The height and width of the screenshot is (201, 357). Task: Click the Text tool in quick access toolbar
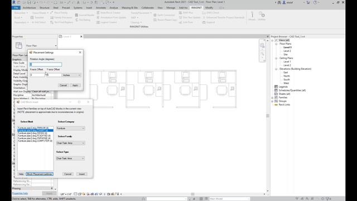[78, 2]
